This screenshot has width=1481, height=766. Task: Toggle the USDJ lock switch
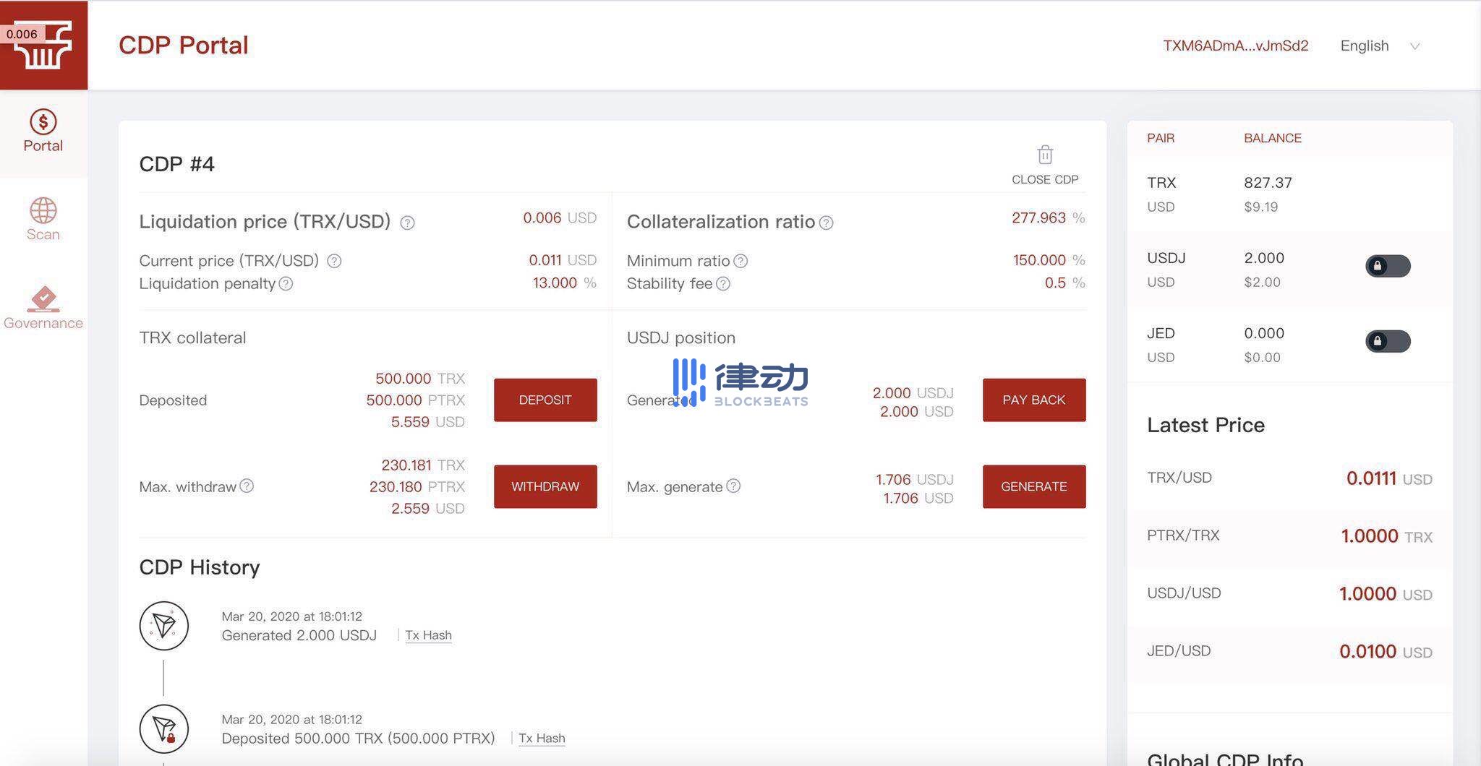[1387, 266]
